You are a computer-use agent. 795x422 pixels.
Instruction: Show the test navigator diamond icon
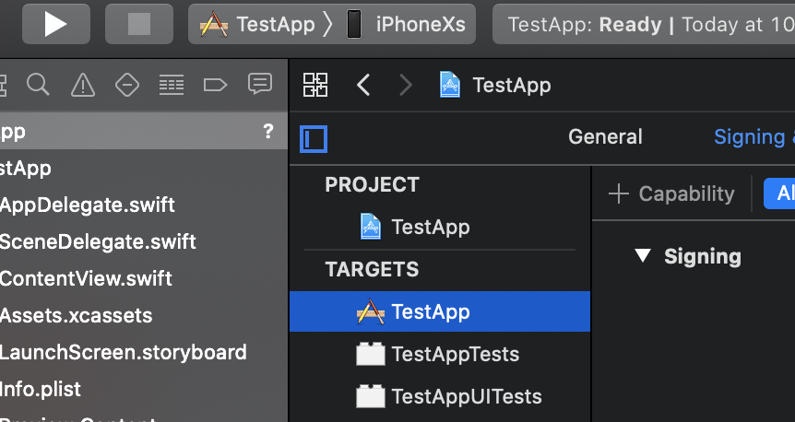[x=127, y=86]
